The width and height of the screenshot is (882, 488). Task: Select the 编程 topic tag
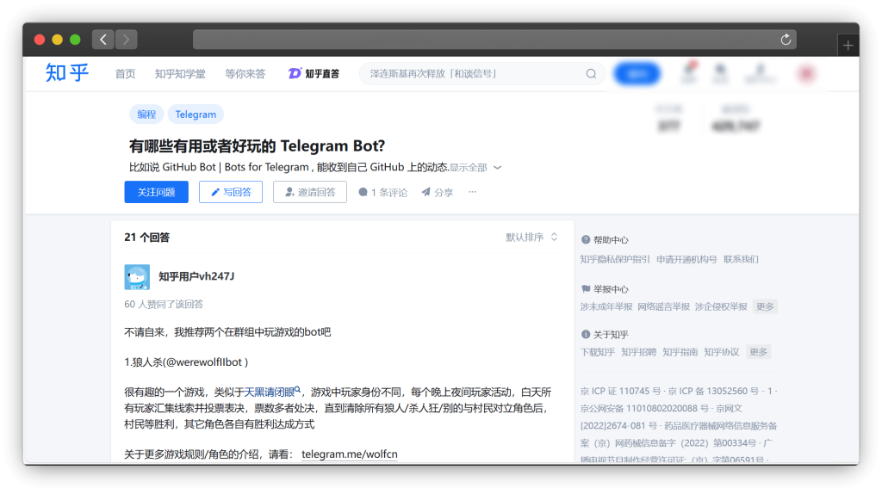[146, 114]
